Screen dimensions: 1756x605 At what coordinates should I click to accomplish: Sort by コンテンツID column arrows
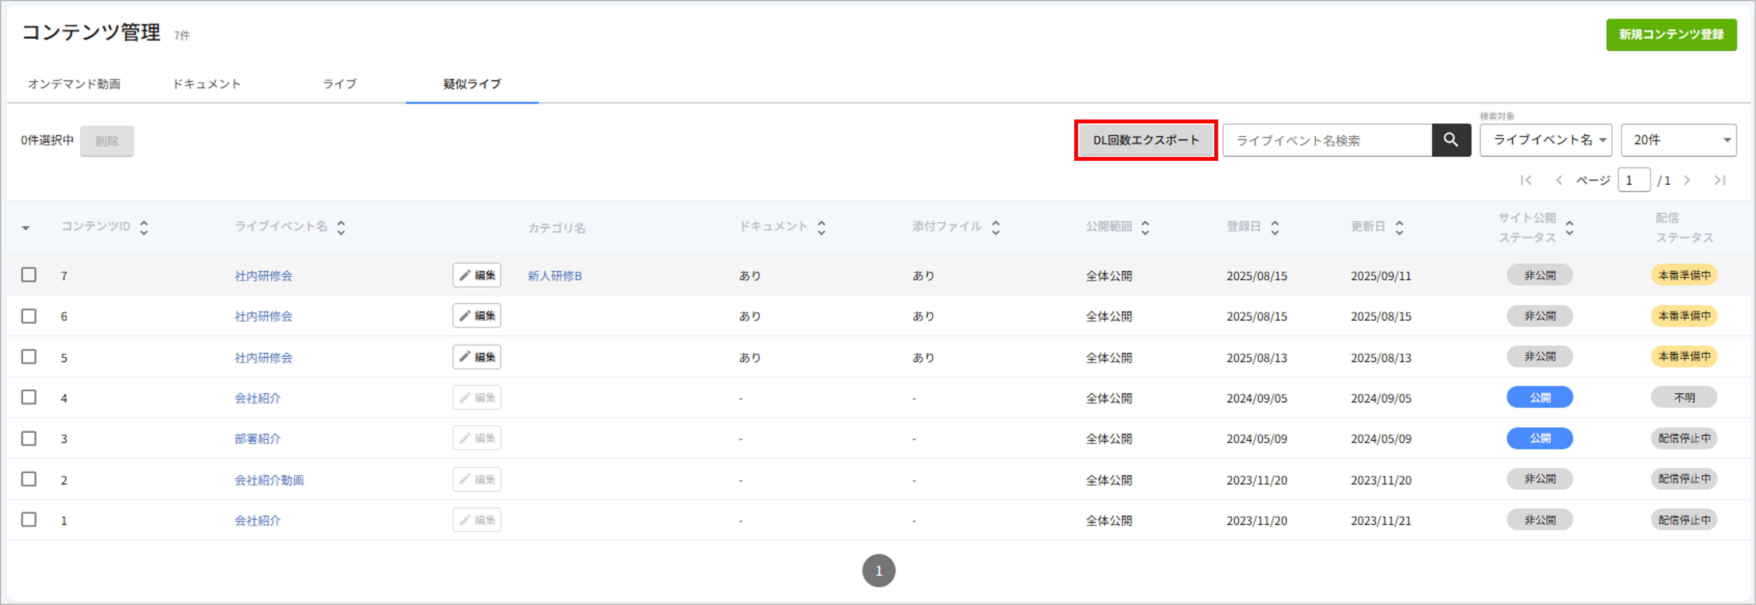pos(144,228)
